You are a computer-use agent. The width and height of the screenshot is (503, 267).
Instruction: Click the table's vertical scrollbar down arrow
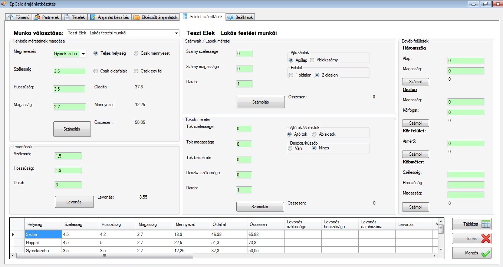tap(441, 250)
